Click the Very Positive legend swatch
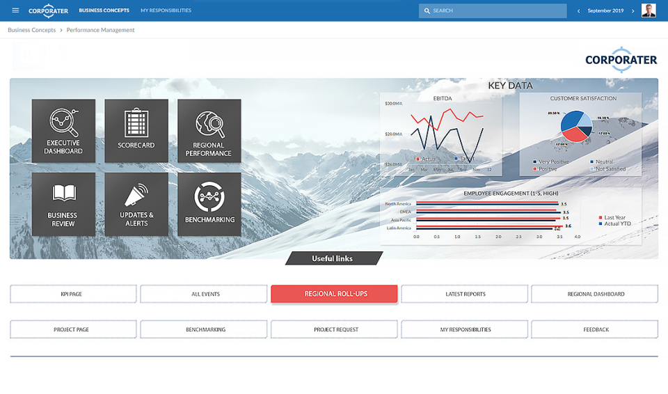The height and width of the screenshot is (394, 668). pyautogui.click(x=534, y=161)
